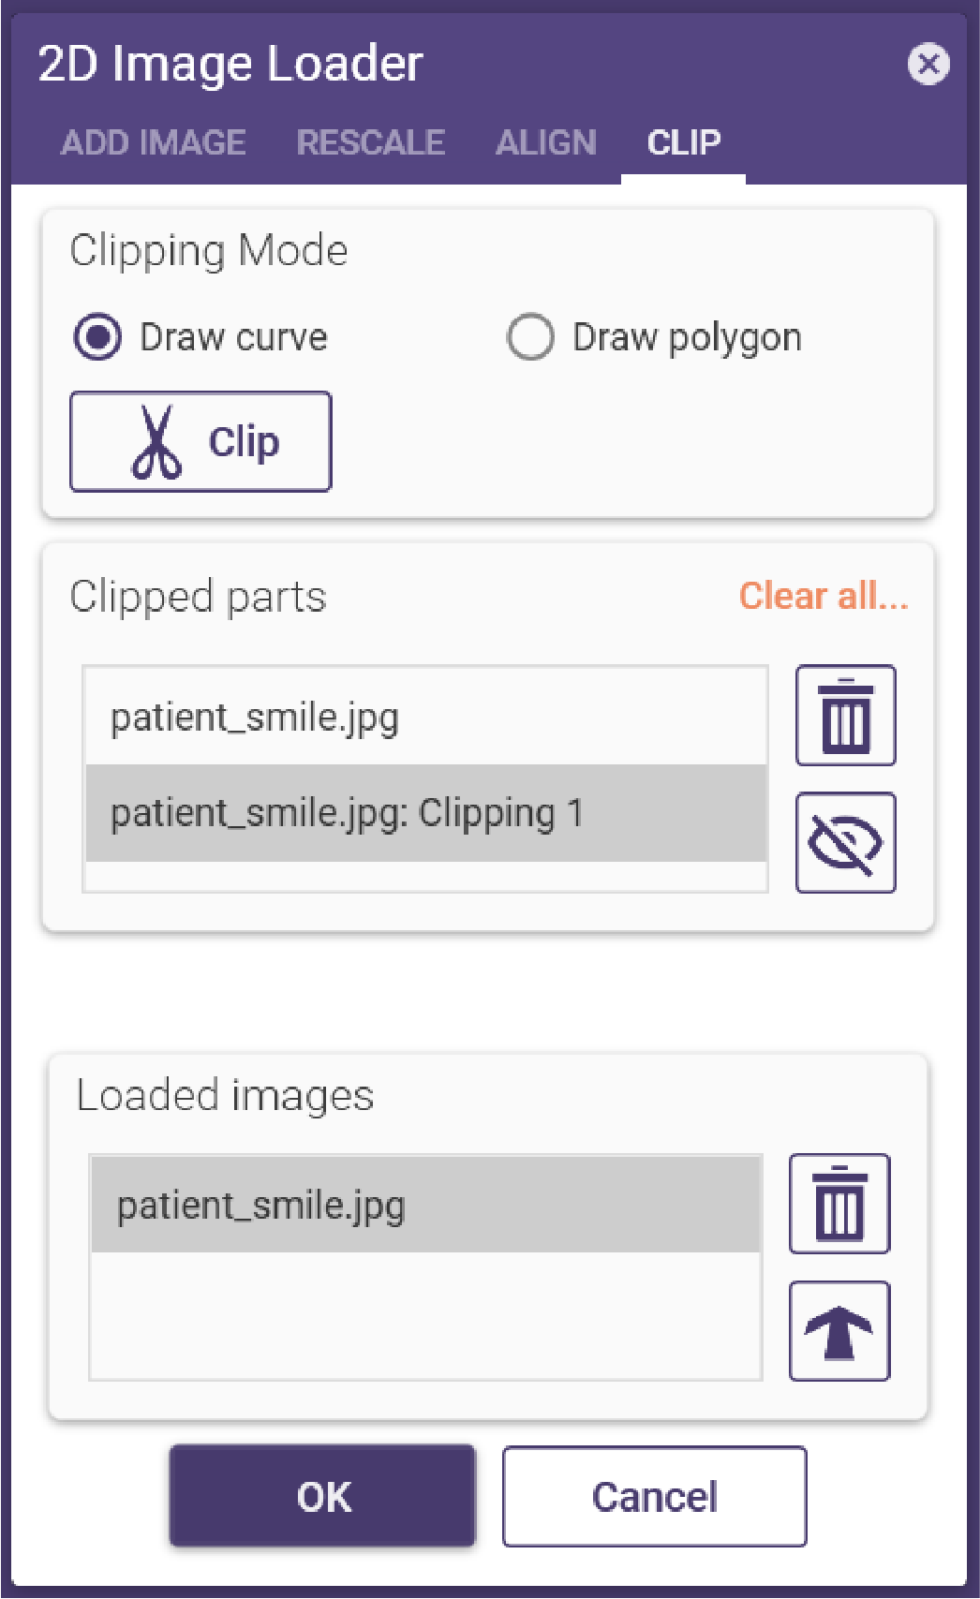Screen dimensions: 980x1599
Task: Select the Draw curve radio button
Action: (97, 337)
